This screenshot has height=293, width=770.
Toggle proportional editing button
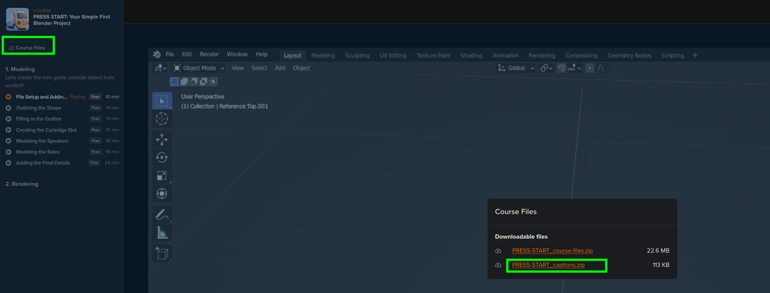tap(590, 68)
